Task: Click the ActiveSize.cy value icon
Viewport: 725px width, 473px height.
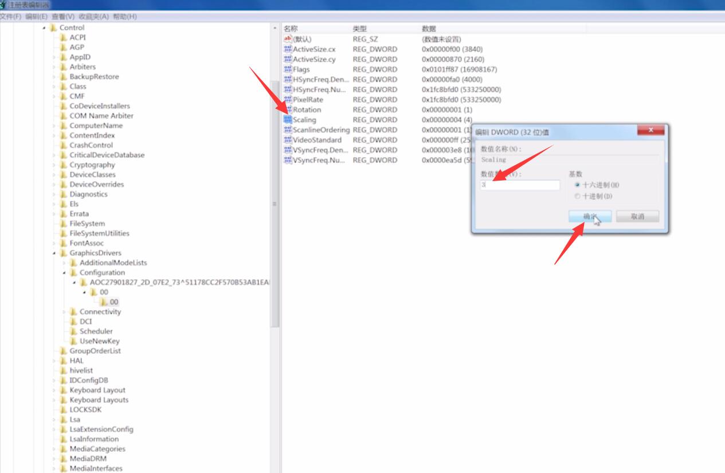Action: [288, 59]
